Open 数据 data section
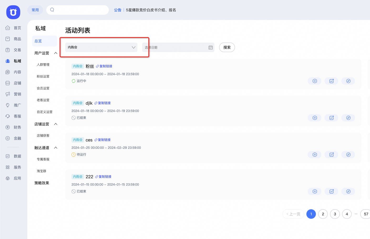This screenshot has height=239, width=370. tap(13, 156)
